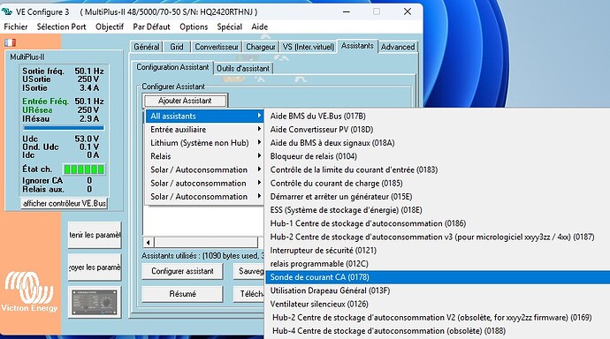
Task: Click the assistant list left scroll arrow
Action: (149, 243)
